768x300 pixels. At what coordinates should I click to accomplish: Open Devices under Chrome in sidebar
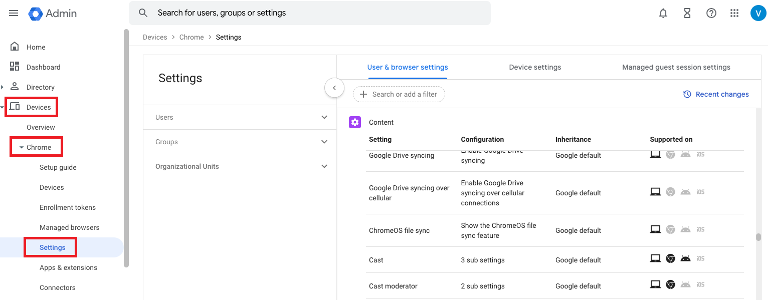pos(52,187)
